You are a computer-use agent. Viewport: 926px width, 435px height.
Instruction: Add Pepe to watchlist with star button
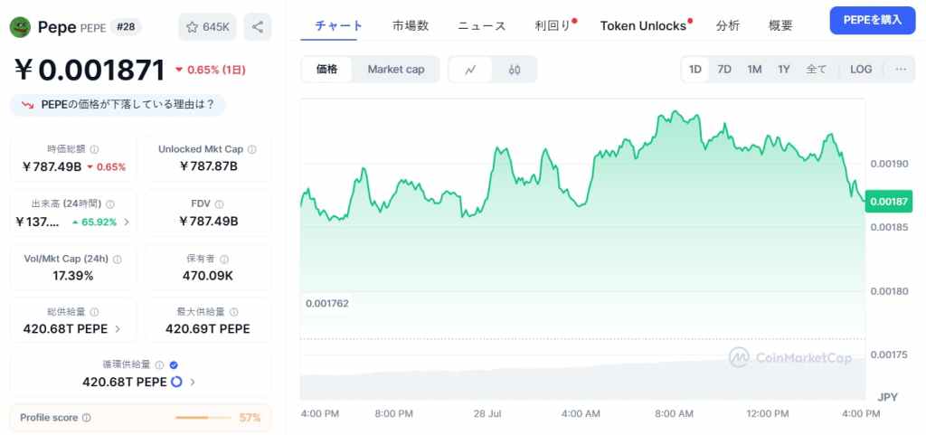coord(207,27)
